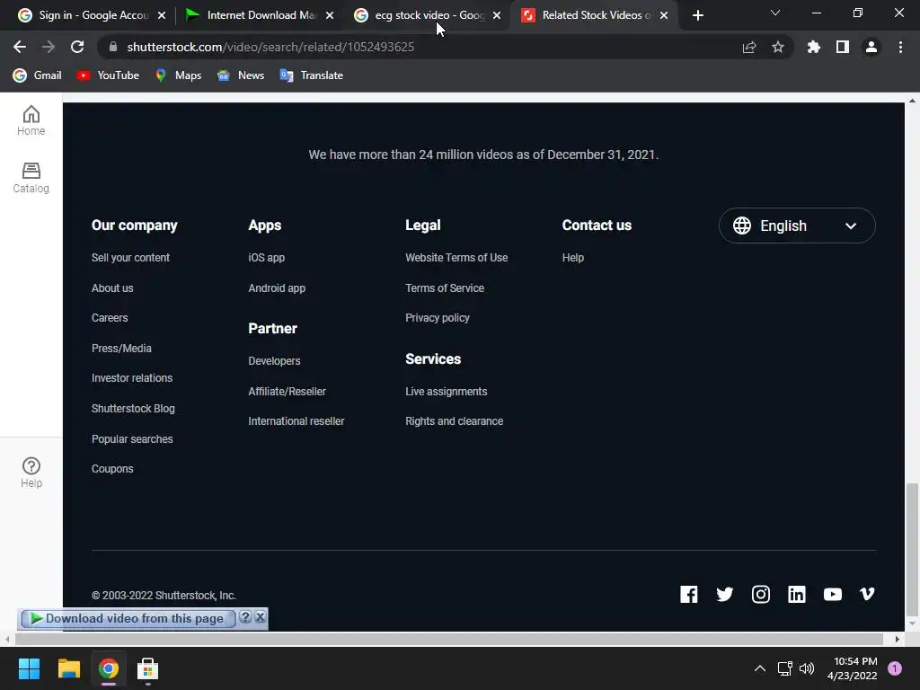
Task: Show hidden system tray icons
Action: point(760,668)
